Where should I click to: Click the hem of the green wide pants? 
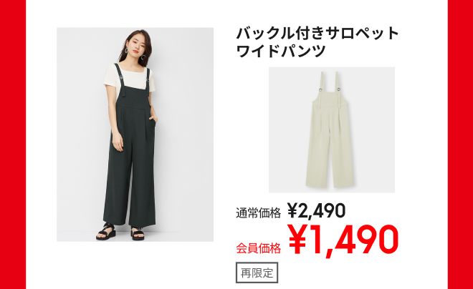330,184
